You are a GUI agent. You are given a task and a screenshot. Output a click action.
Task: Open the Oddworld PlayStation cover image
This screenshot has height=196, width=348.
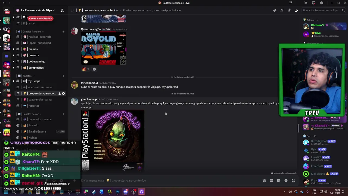pos(113,141)
